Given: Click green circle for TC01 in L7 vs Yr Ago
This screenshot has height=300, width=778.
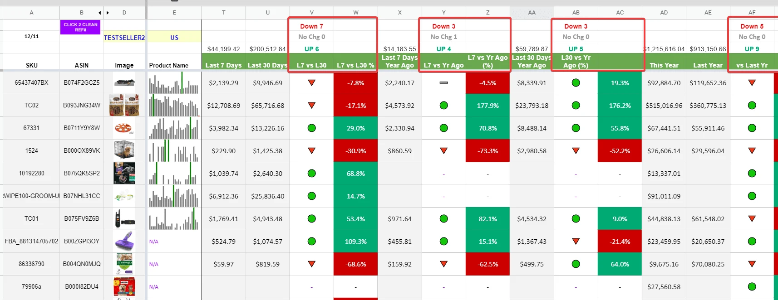Looking at the screenshot, I should click(443, 218).
